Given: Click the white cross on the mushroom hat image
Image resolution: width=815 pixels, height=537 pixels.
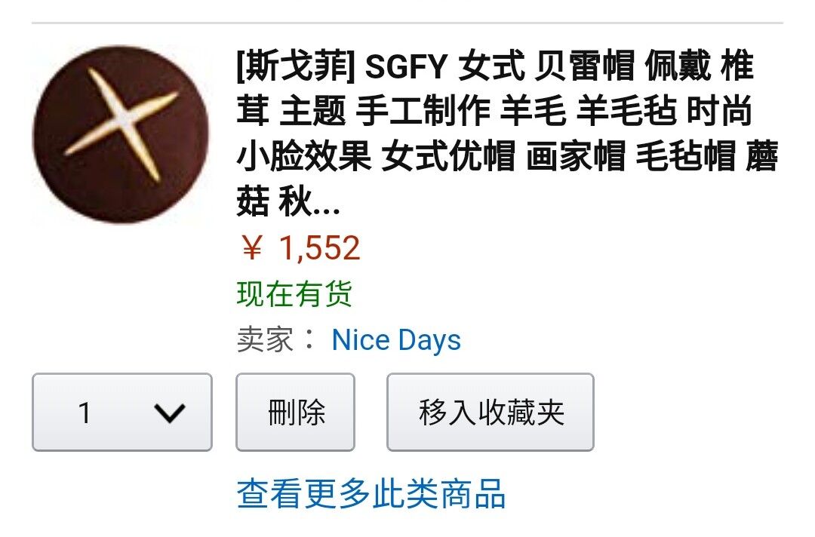Looking at the screenshot, I should (x=121, y=124).
